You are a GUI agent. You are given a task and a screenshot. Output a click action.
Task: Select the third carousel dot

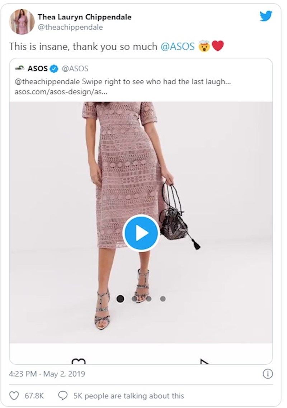pyautogui.click(x=149, y=299)
